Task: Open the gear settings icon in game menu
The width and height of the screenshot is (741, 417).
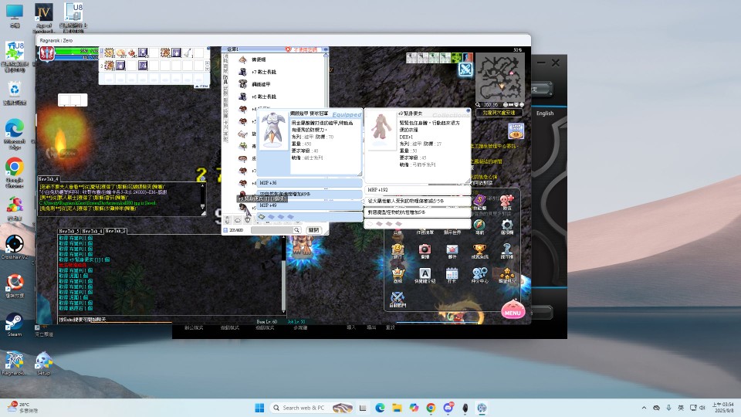Action: 507,225
